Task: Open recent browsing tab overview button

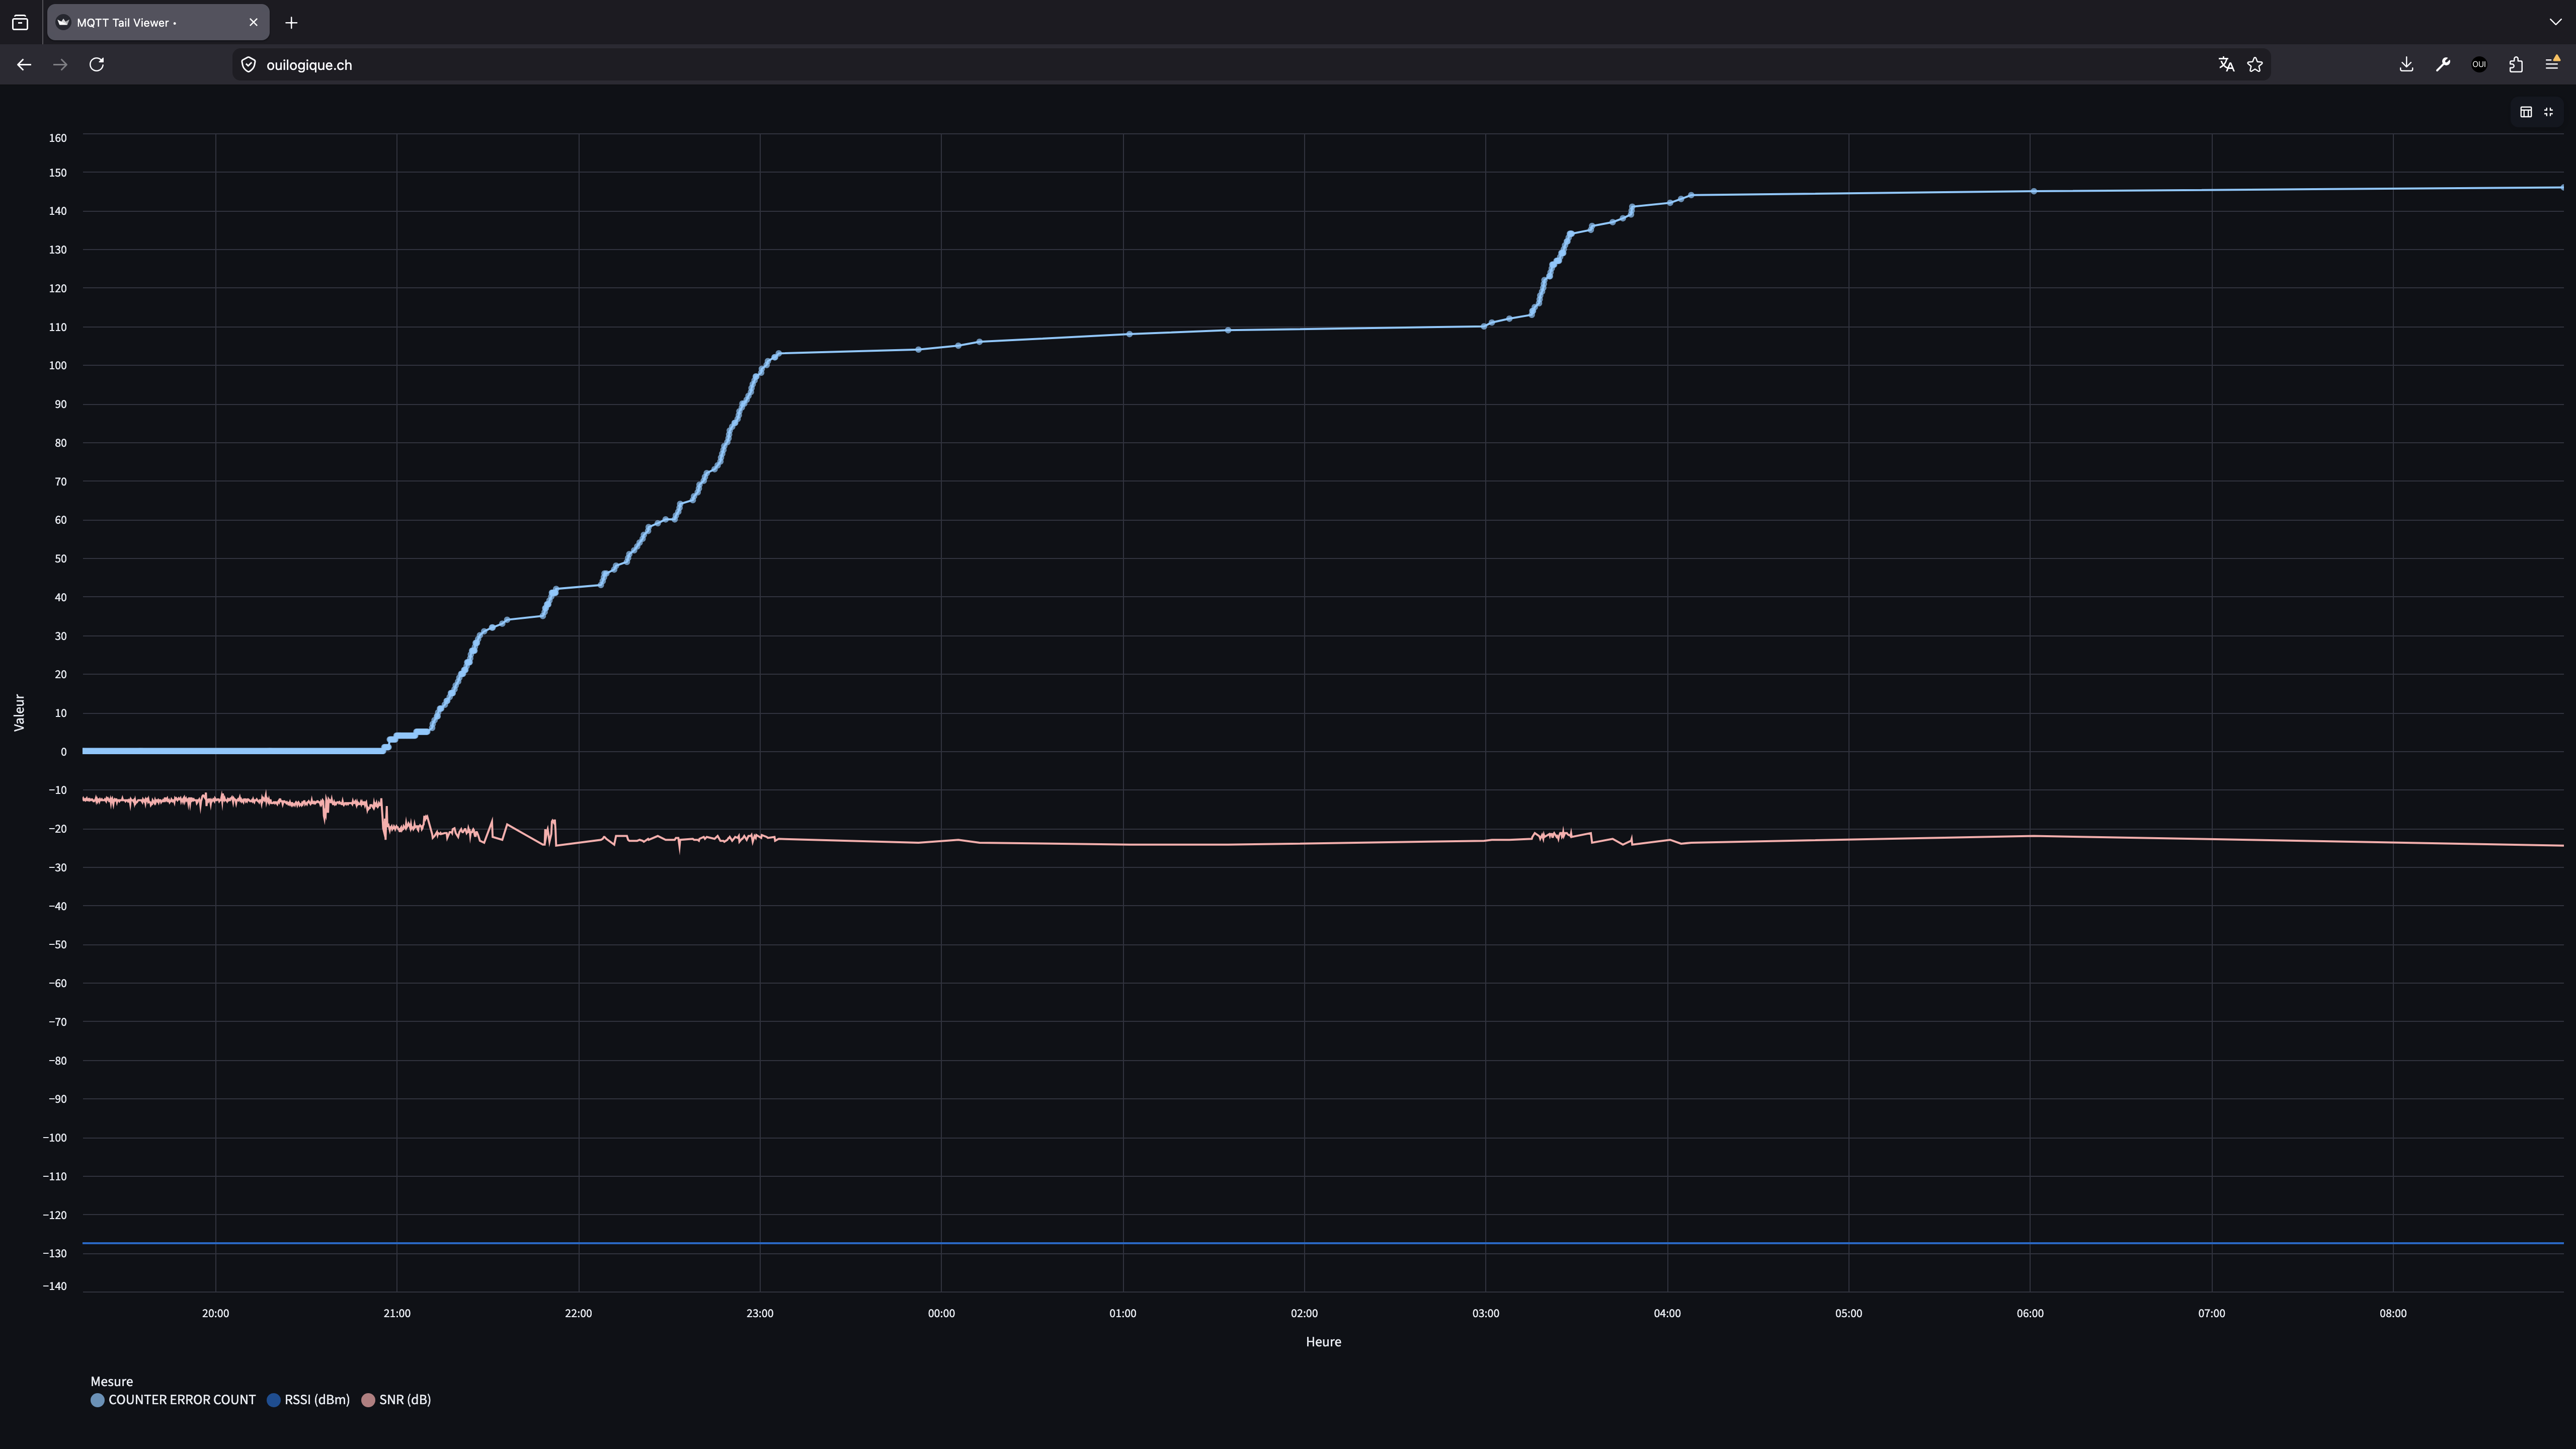Action: point(20,22)
